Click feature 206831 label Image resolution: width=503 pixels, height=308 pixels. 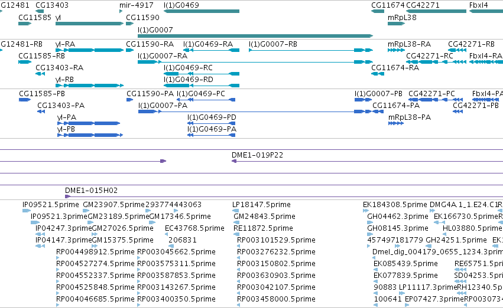pyautogui.click(x=183, y=240)
